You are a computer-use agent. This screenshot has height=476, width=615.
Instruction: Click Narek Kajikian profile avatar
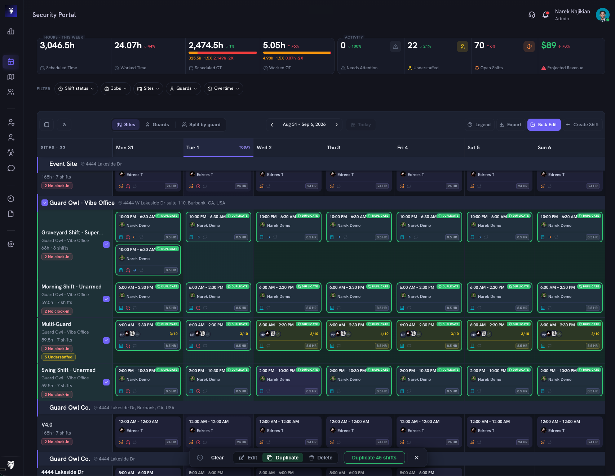(602, 15)
